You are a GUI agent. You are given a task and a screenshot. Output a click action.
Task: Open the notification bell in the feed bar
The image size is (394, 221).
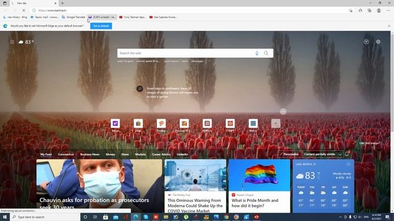[347, 154]
